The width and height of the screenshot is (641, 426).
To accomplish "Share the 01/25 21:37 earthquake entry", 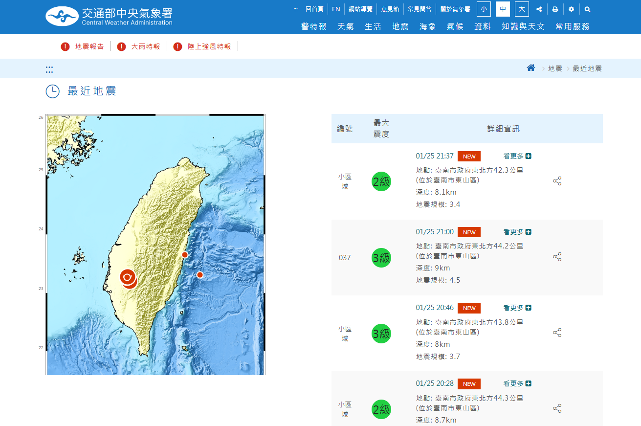I will tap(557, 181).
